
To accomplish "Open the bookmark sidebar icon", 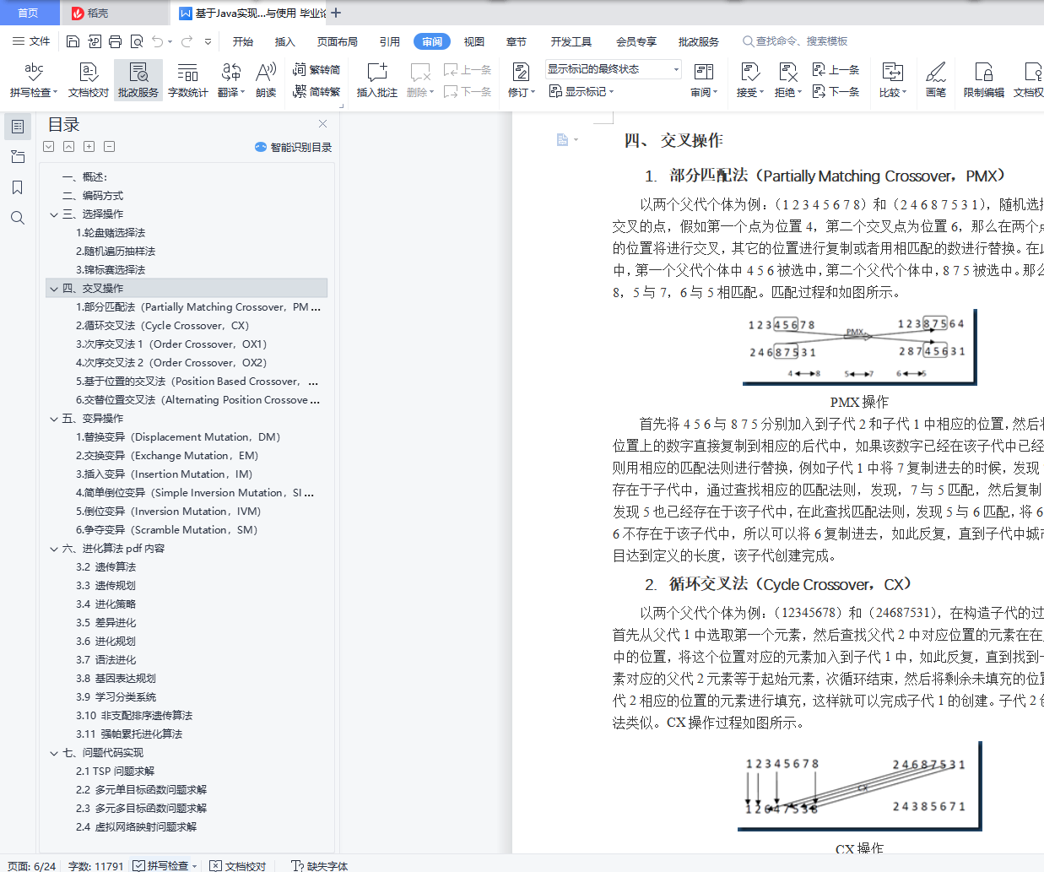I will pyautogui.click(x=18, y=187).
